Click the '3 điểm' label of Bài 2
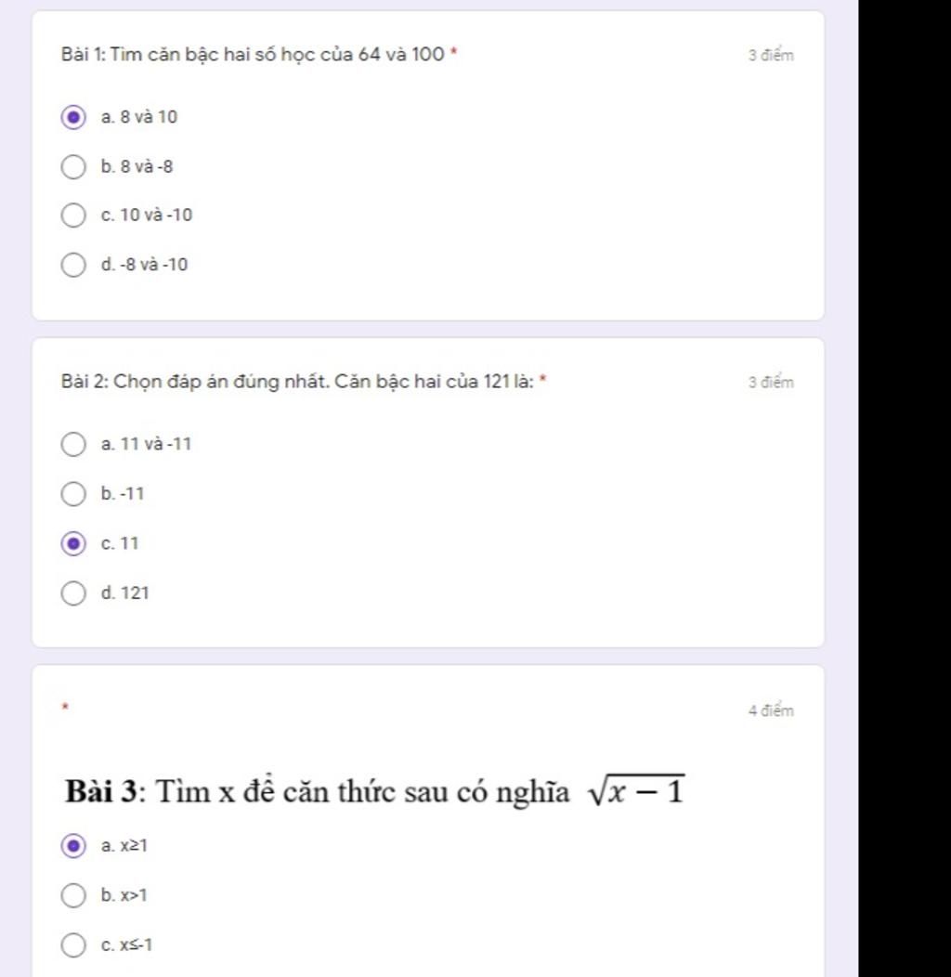The width and height of the screenshot is (951, 977). 771,383
